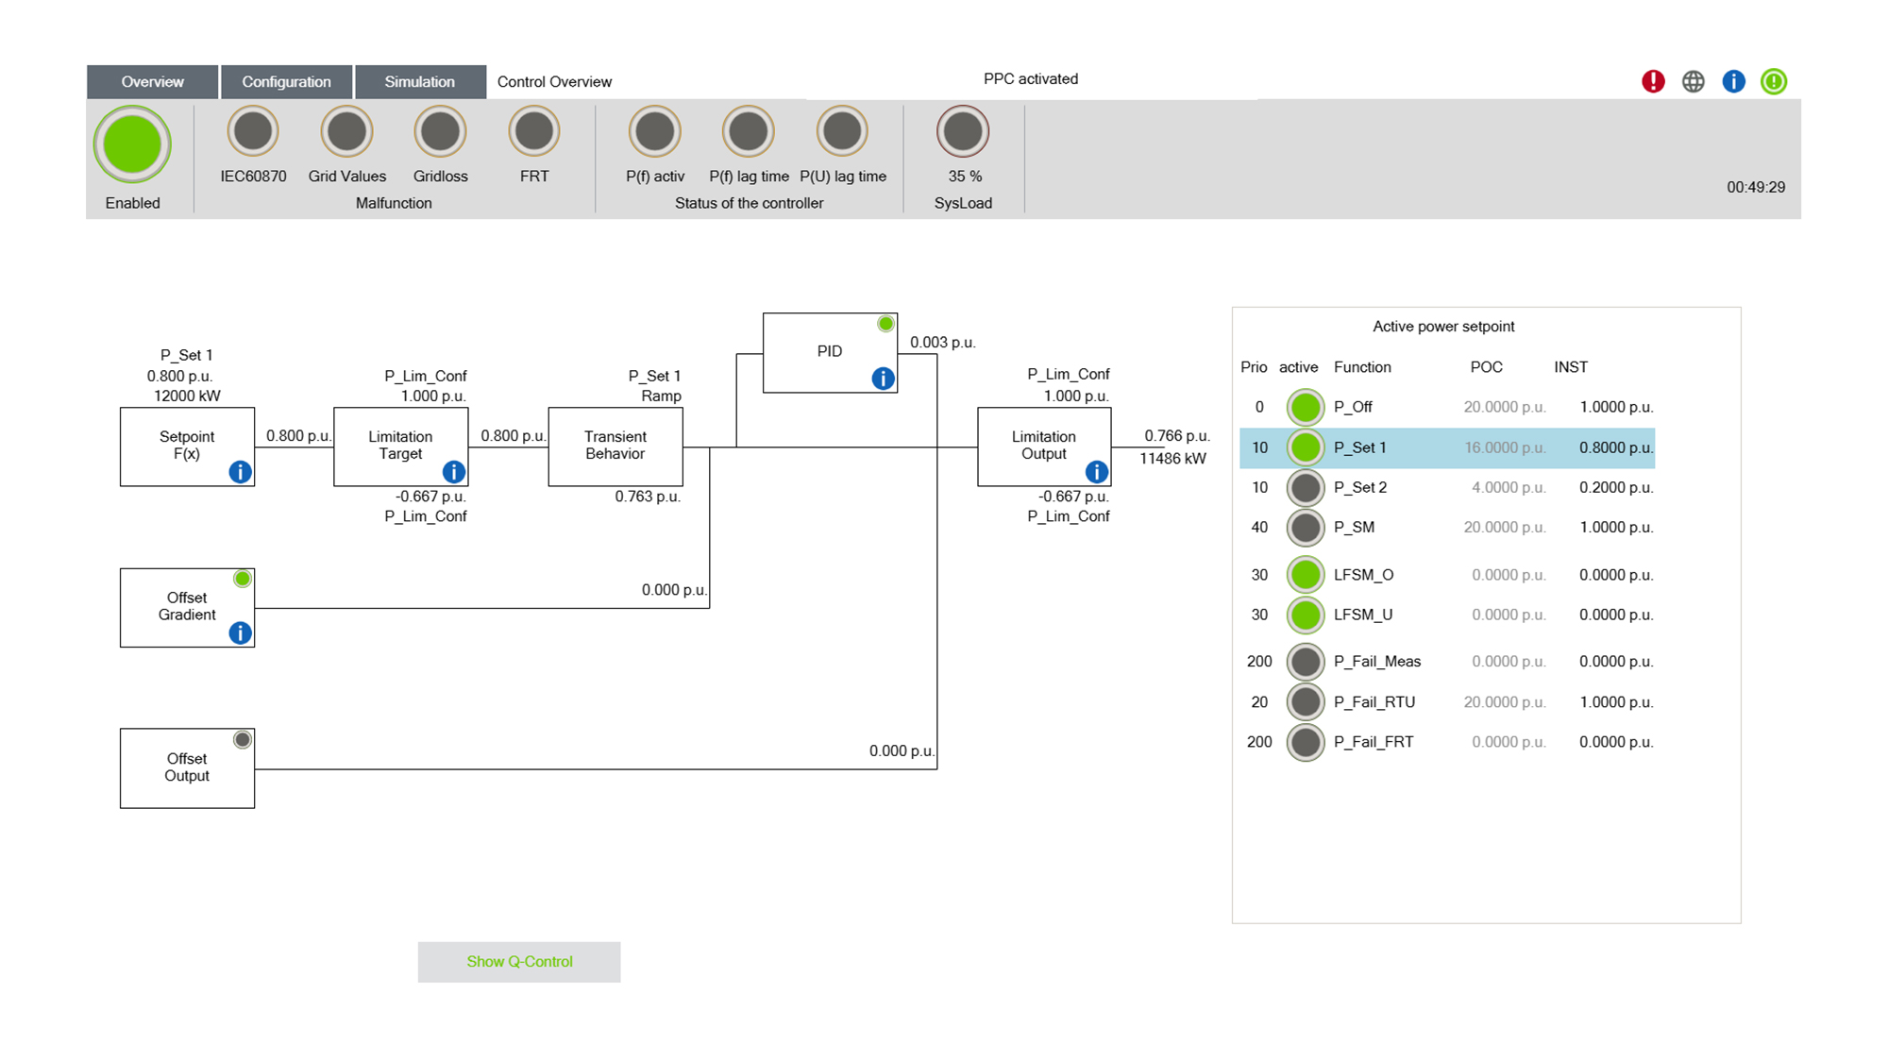Select the Limitation Target block
1888x1062 pixels.
[400, 447]
